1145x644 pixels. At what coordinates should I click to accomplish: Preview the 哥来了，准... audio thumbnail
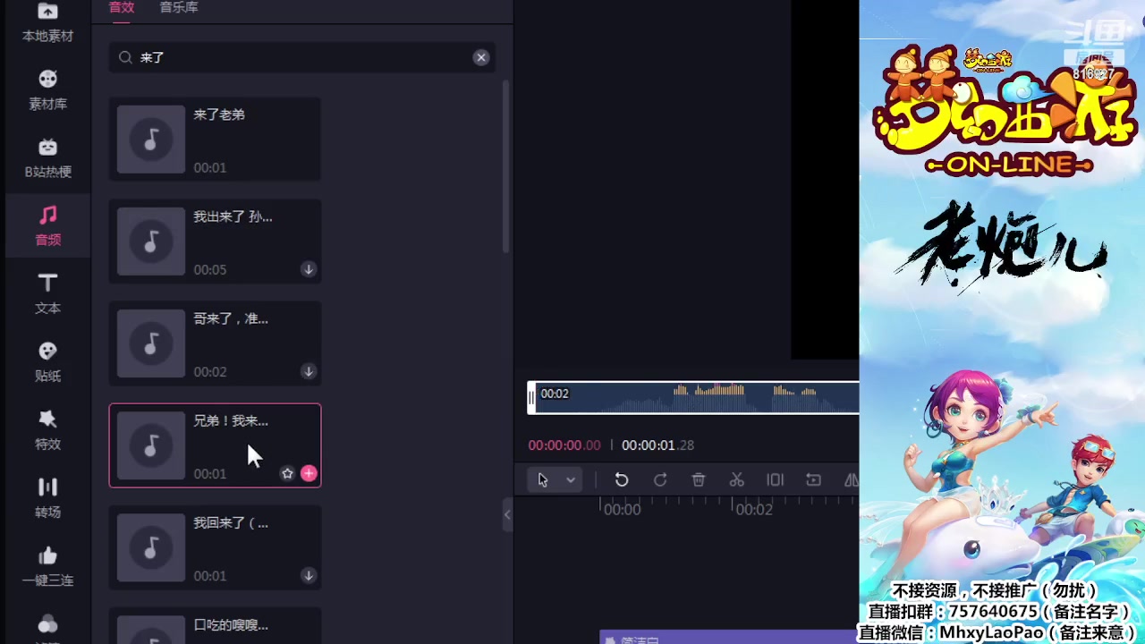(151, 343)
